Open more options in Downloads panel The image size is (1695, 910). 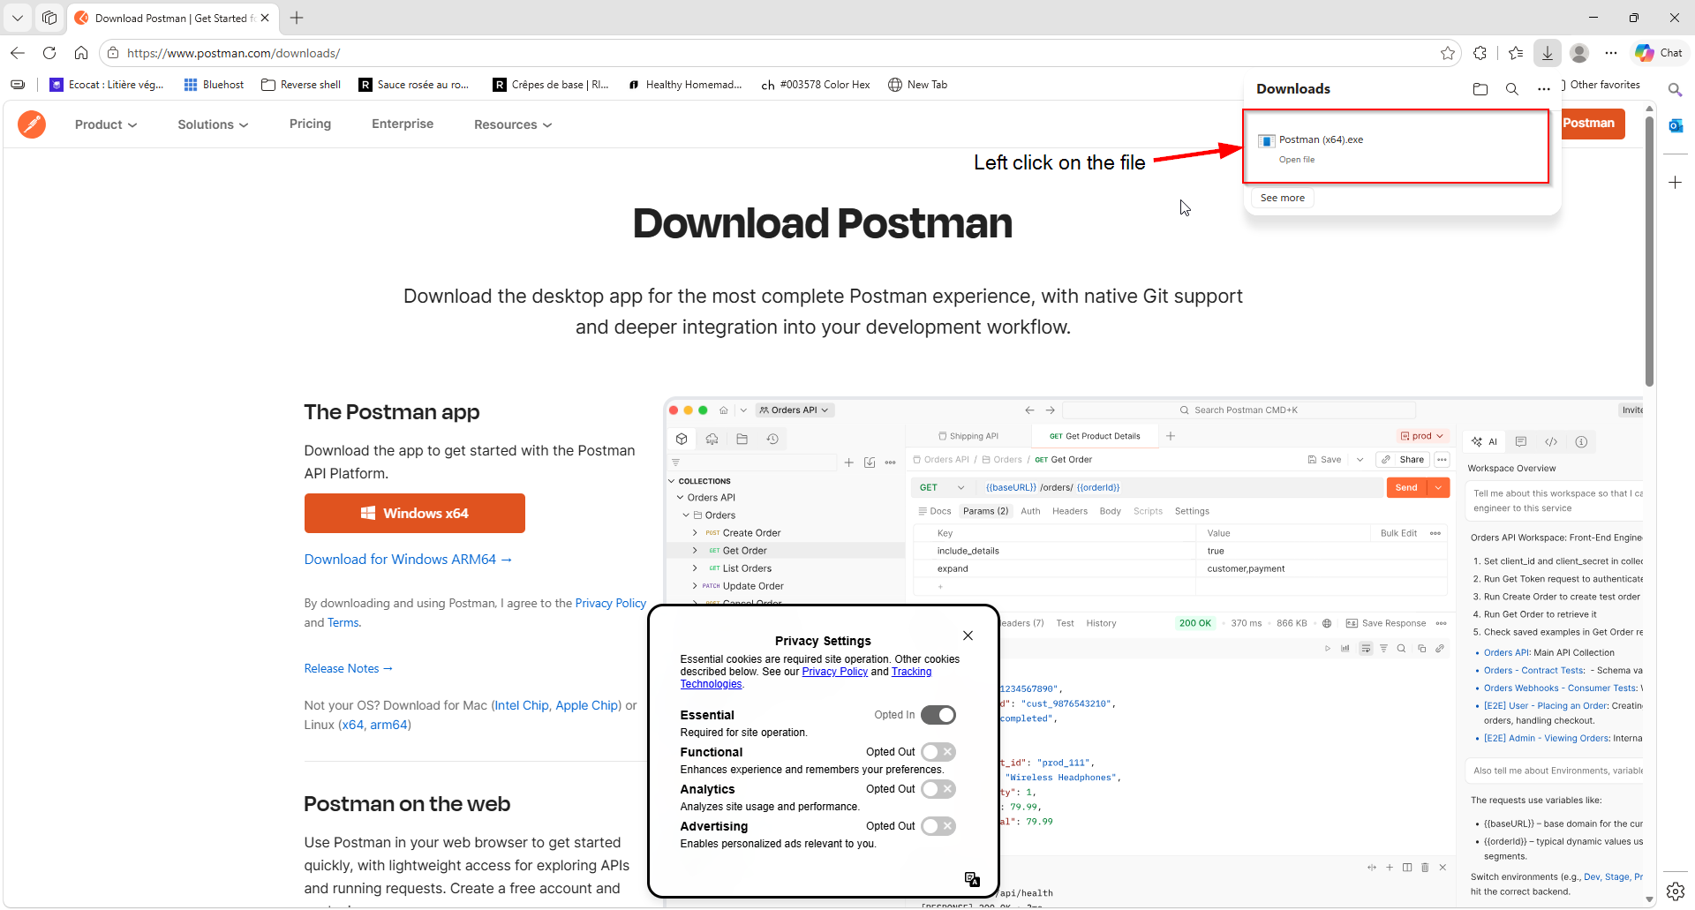[1543, 89]
